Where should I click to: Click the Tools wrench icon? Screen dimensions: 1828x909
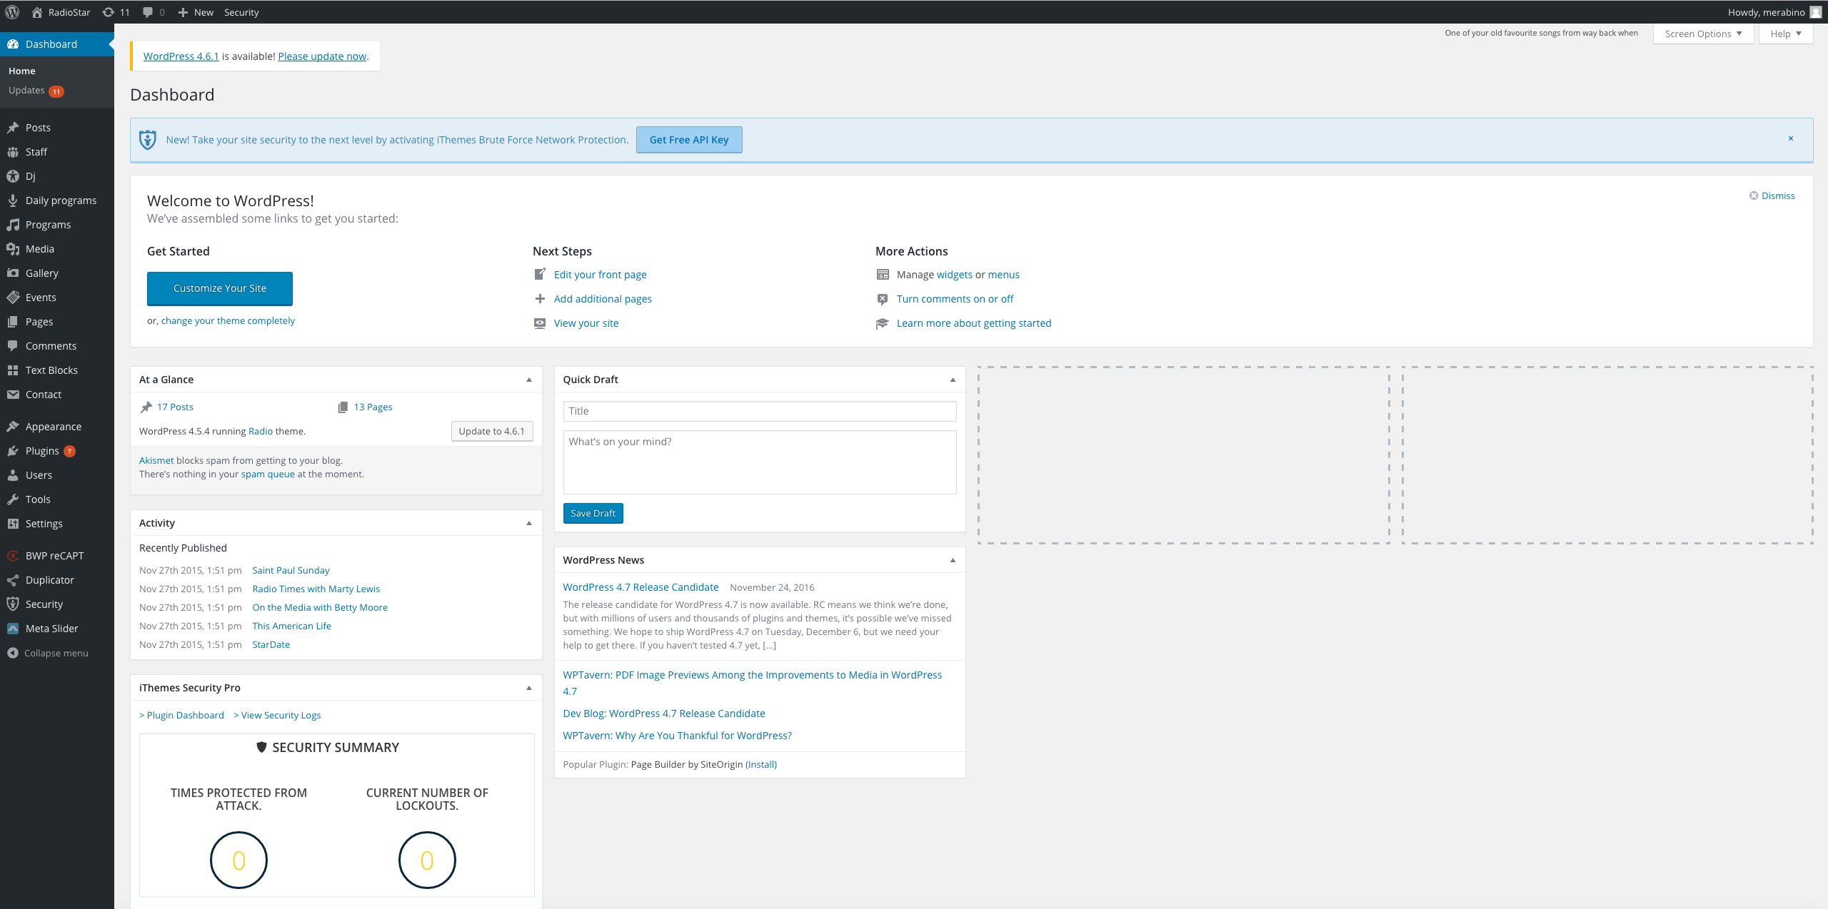coord(13,499)
